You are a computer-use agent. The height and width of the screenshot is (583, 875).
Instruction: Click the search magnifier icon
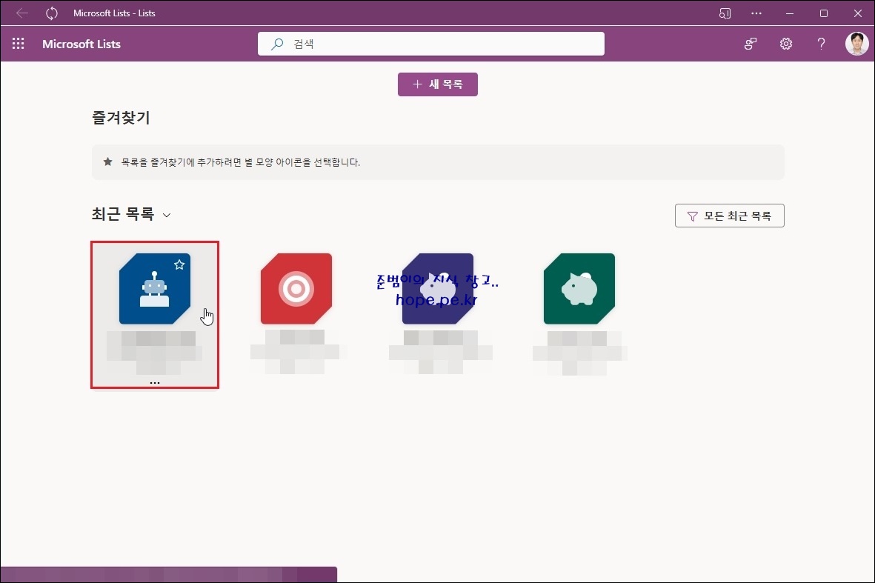tap(277, 44)
